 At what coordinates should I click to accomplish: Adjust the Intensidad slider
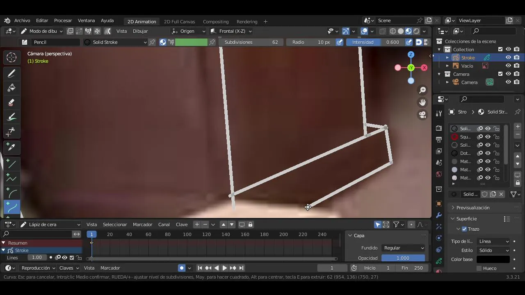click(x=375, y=42)
